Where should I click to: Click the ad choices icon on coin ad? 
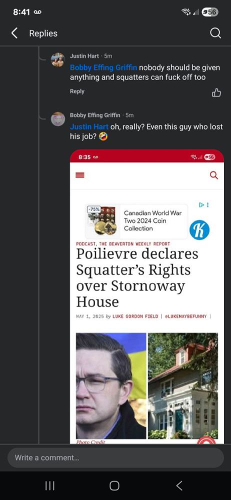click(x=204, y=204)
